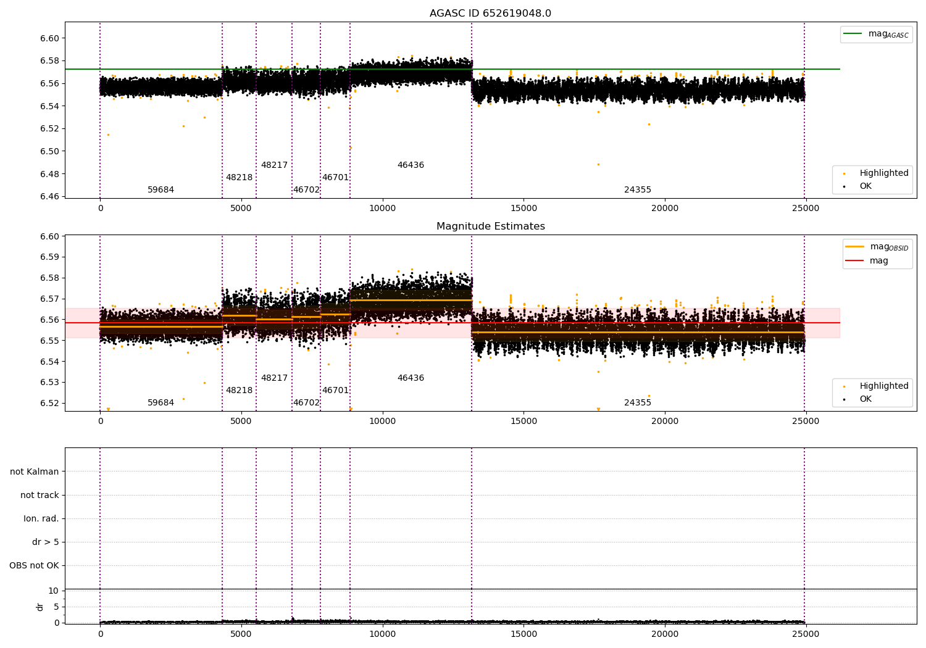Select obsid label 59684 in AGASC ID plot
Image resolution: width=926 pixels, height=648 pixels.
tap(161, 190)
